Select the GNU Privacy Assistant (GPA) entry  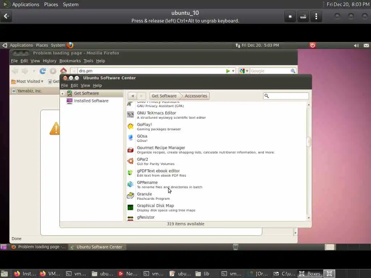click(216, 105)
